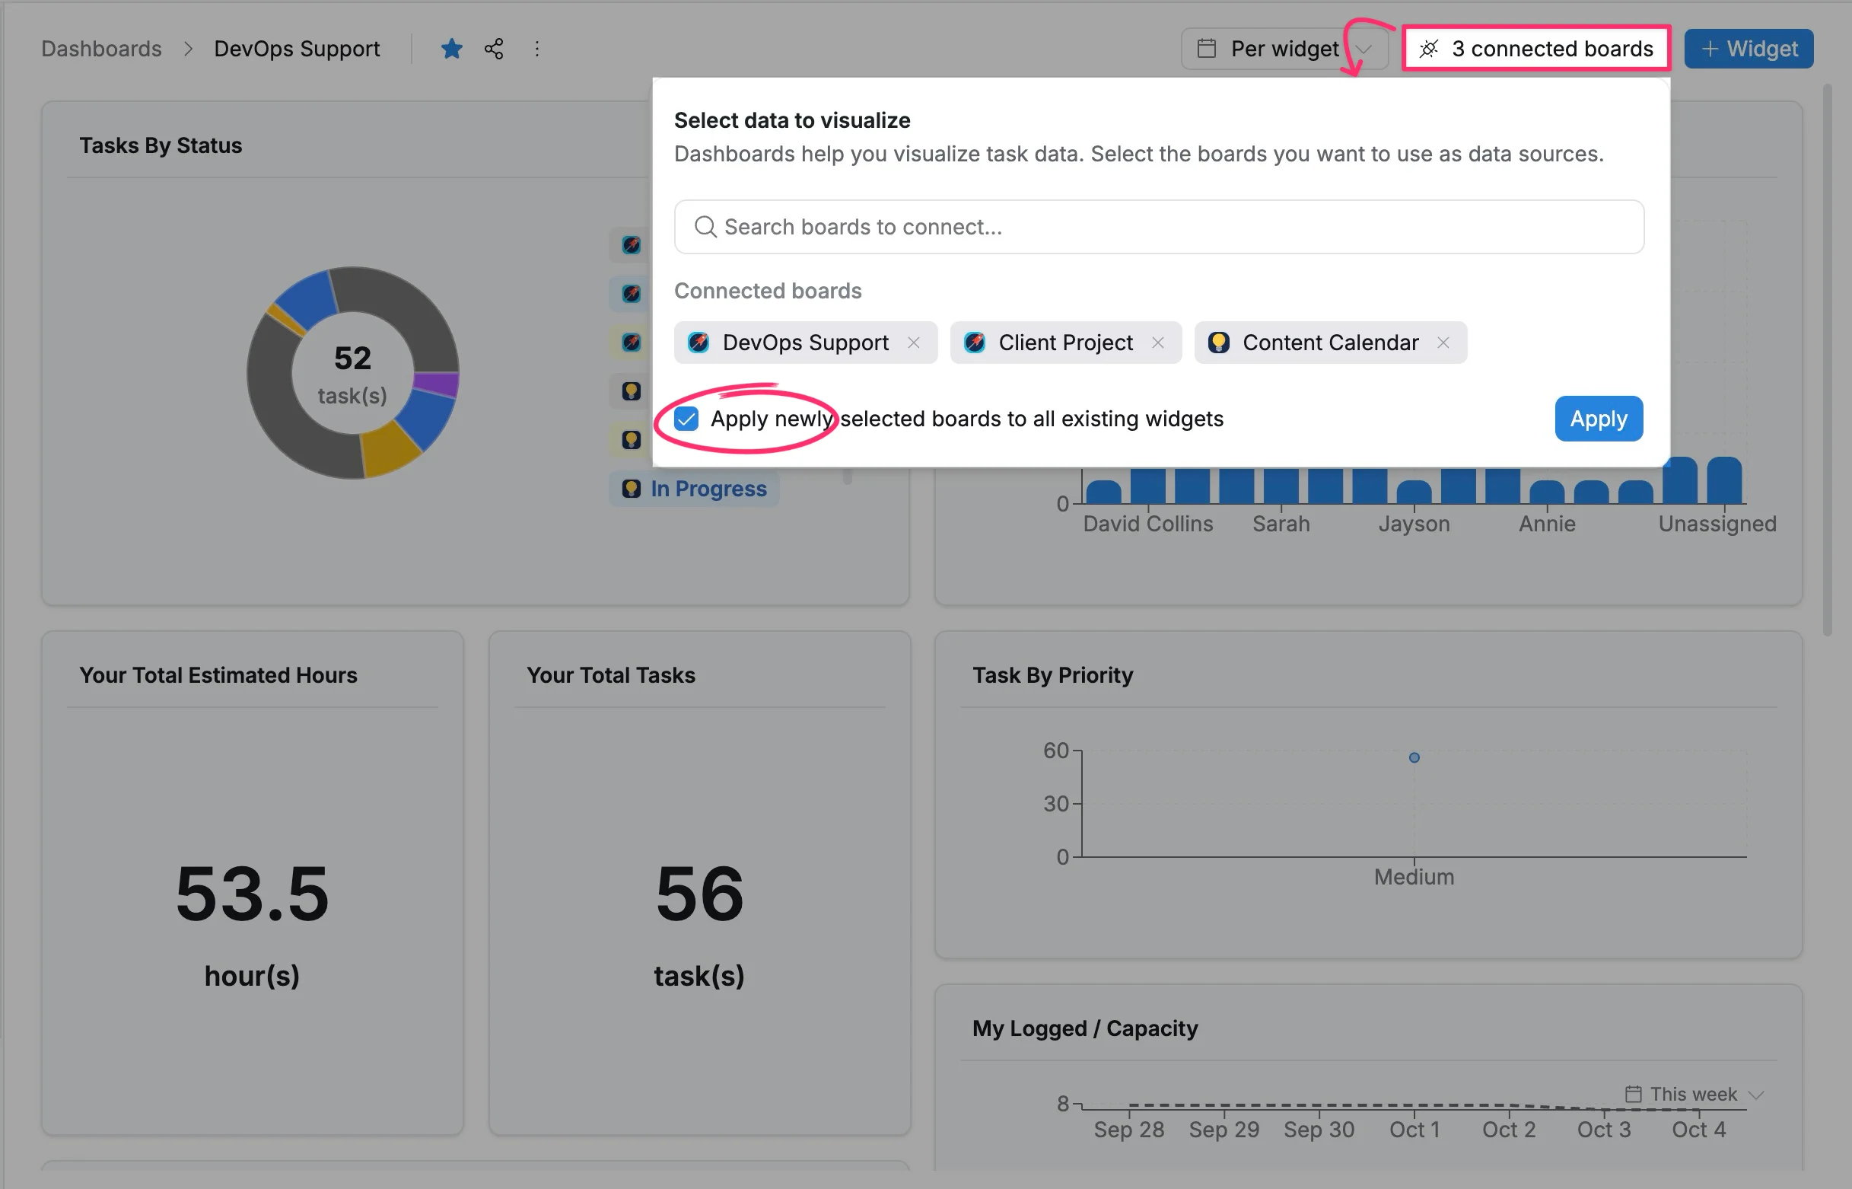Click the calendar icon in Per widget
Image resolution: width=1852 pixels, height=1189 pixels.
pos(1206,49)
